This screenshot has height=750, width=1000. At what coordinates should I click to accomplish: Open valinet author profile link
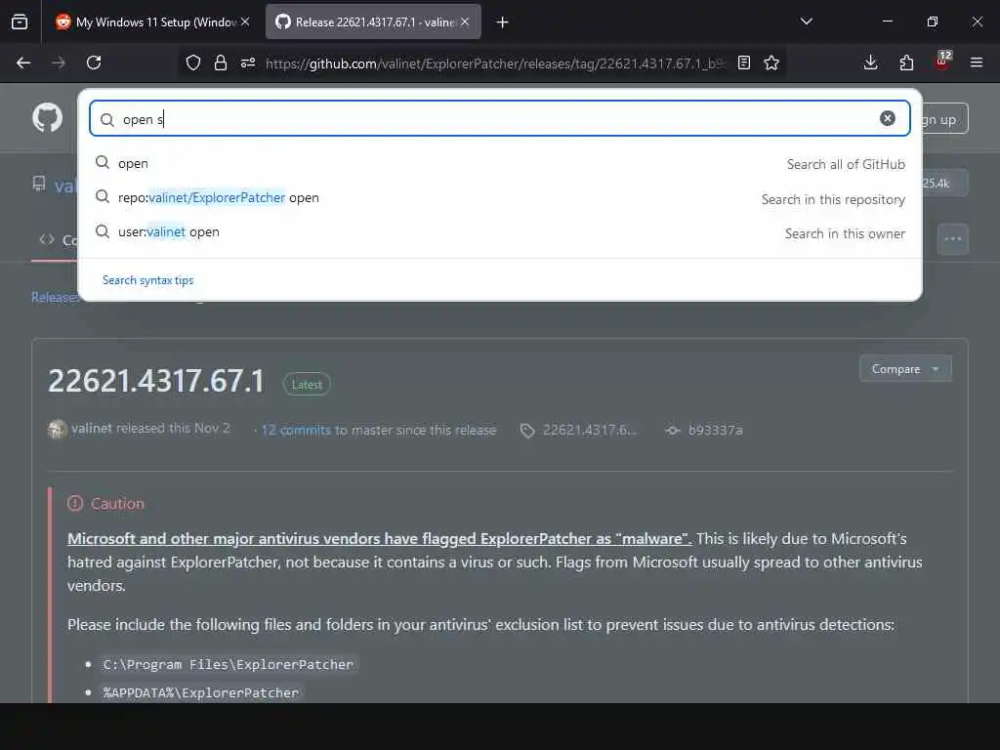(91, 429)
